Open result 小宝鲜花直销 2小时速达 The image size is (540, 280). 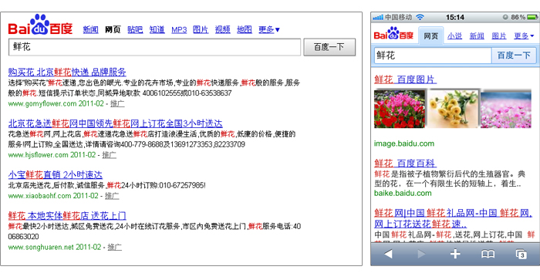[x=55, y=175]
